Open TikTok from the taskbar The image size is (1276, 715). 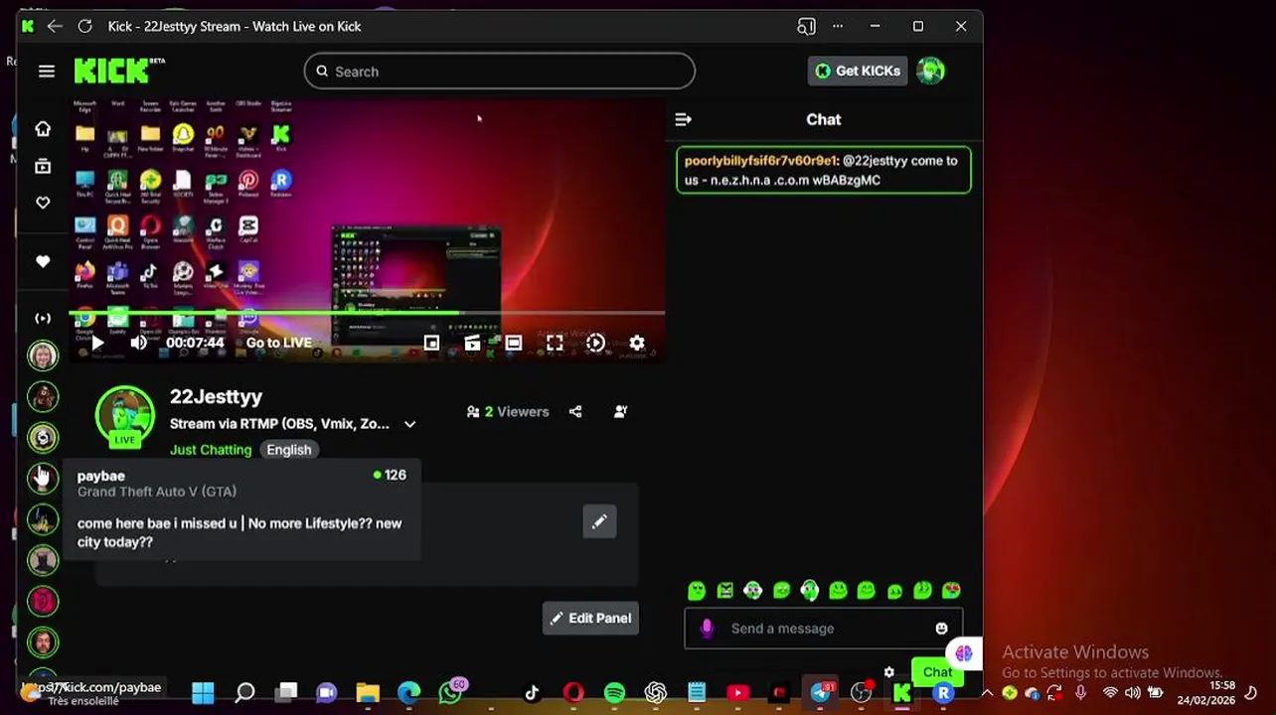[532, 692]
